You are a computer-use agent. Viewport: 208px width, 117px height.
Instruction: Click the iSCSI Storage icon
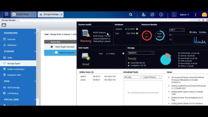pos(5,87)
